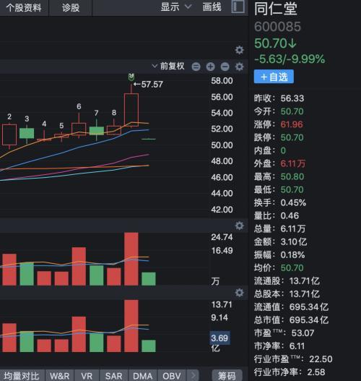The height and width of the screenshot is (381, 361).
Task: Expand the 前复权 adjustment dropdown
Action: [x=168, y=66]
